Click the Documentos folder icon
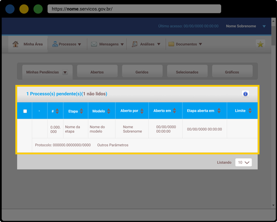 [171, 44]
